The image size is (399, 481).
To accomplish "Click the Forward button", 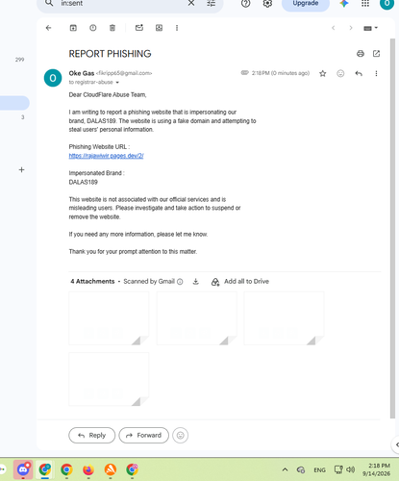I will (x=144, y=435).
